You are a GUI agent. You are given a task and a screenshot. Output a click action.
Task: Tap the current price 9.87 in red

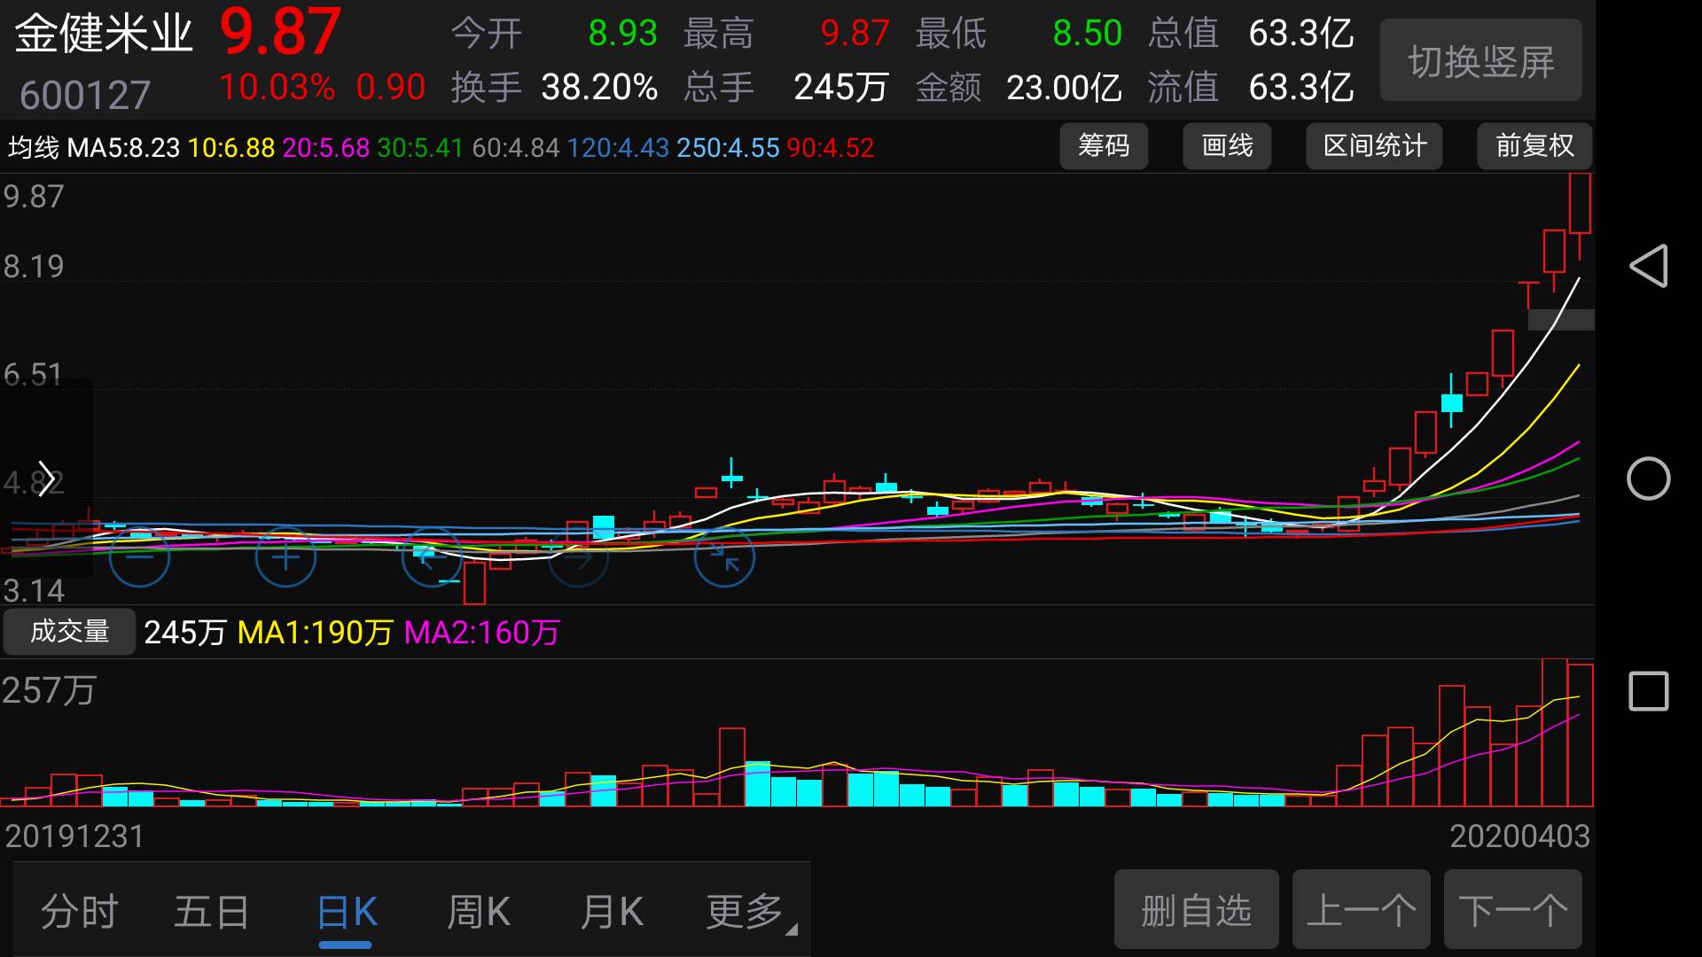[x=280, y=32]
